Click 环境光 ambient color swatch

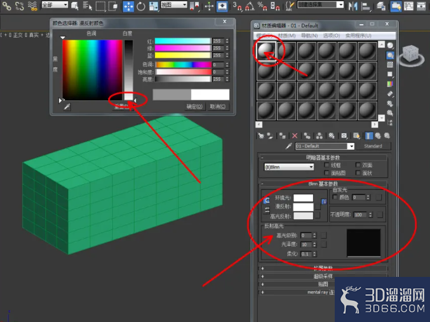pos(304,198)
